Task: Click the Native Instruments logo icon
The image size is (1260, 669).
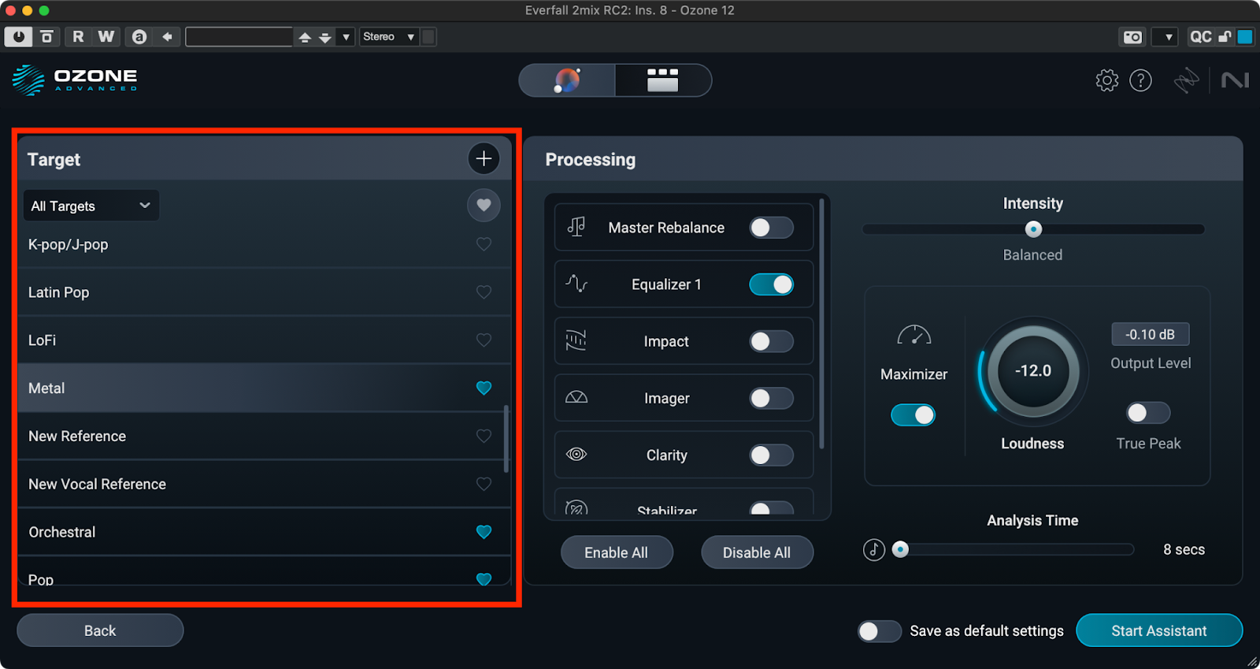Action: pyautogui.click(x=1235, y=80)
